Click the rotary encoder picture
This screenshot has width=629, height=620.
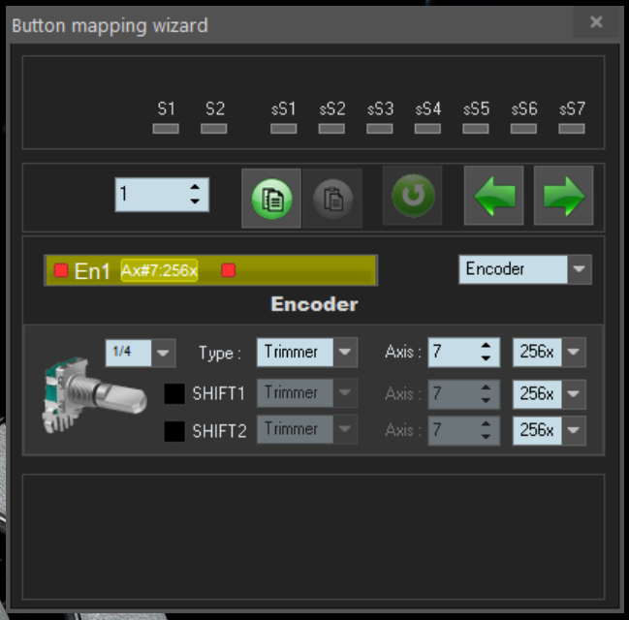pyautogui.click(x=94, y=395)
